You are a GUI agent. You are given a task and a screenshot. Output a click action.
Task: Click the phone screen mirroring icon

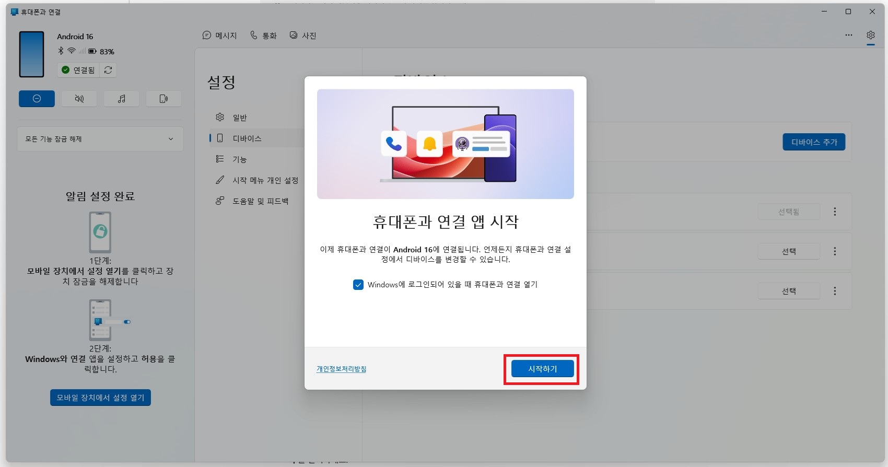pos(163,99)
